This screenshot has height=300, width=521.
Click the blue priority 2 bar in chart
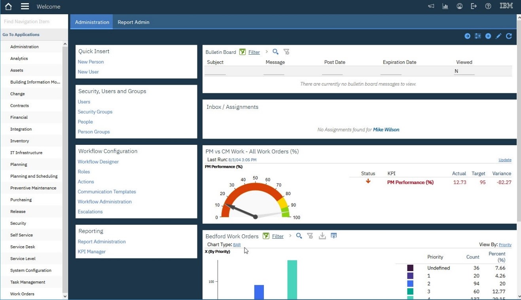click(259, 292)
